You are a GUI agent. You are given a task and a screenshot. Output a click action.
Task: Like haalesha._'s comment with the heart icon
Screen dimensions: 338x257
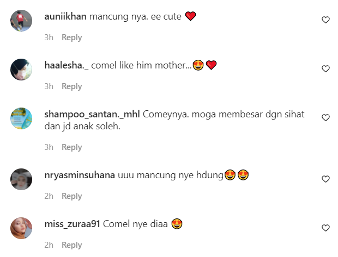pyautogui.click(x=325, y=69)
